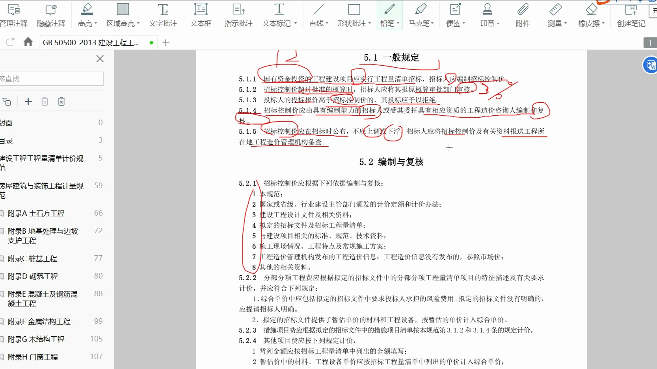The image size is (657, 369).
Task: Open the 马克笔 dropdown arrow
Action: 432,24
